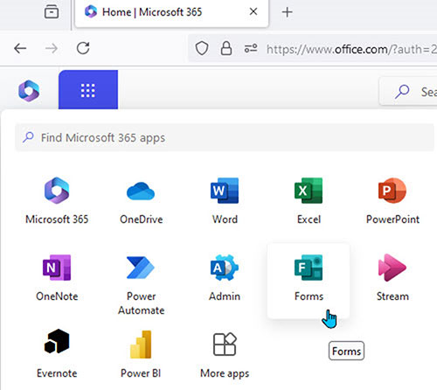This screenshot has height=390, width=437.
Task: Open the Evernote app tile
Action: click(x=57, y=354)
